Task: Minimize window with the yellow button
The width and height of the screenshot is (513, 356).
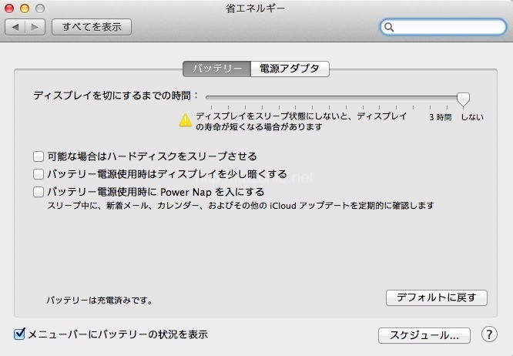Action: (25, 8)
